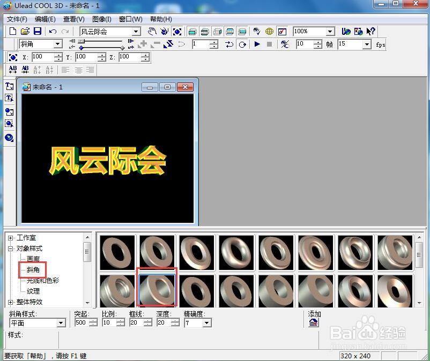Open the 精确度 dropdown
Screen dimensions: 430x361
(207, 323)
